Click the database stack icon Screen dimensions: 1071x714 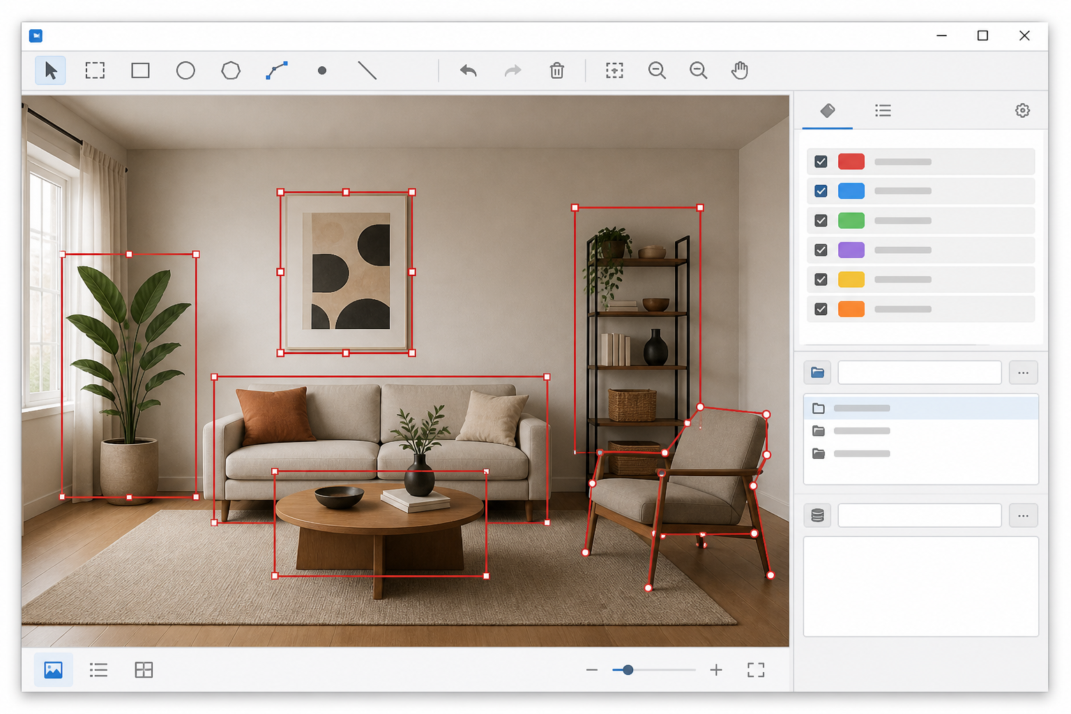point(817,515)
